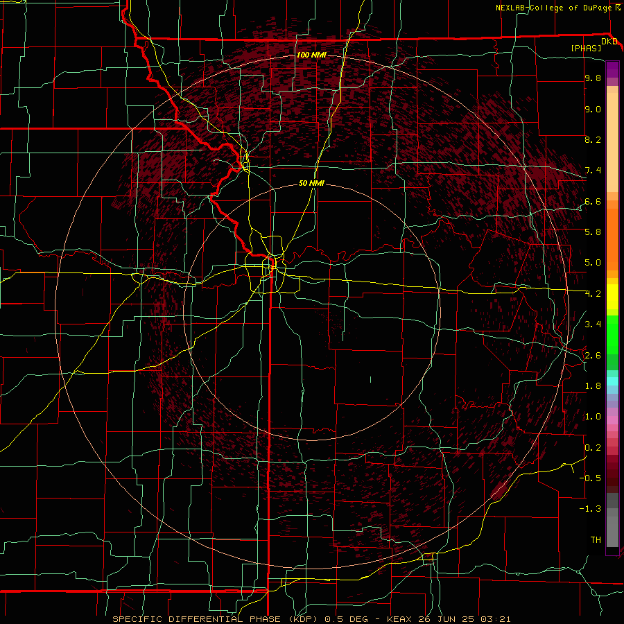624x624 pixels.
Task: Click the 2.6 scale label
Action: tap(593, 356)
